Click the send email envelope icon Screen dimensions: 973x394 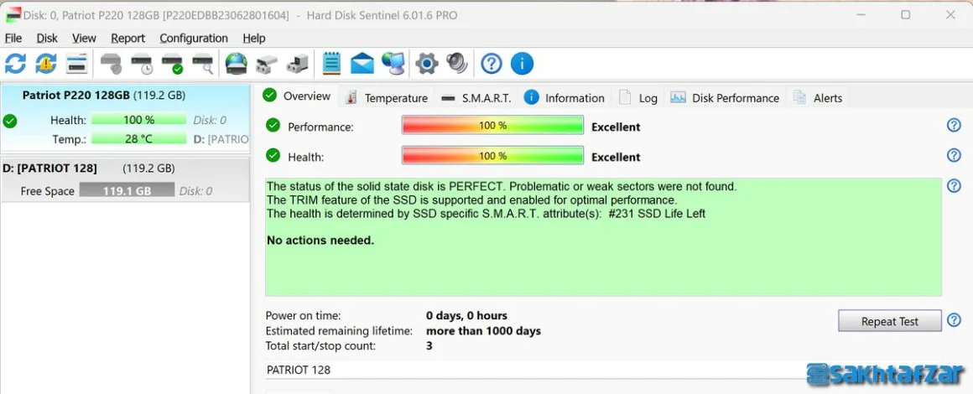362,63
